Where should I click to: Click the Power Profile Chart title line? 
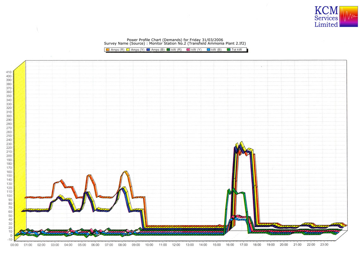click(175, 40)
